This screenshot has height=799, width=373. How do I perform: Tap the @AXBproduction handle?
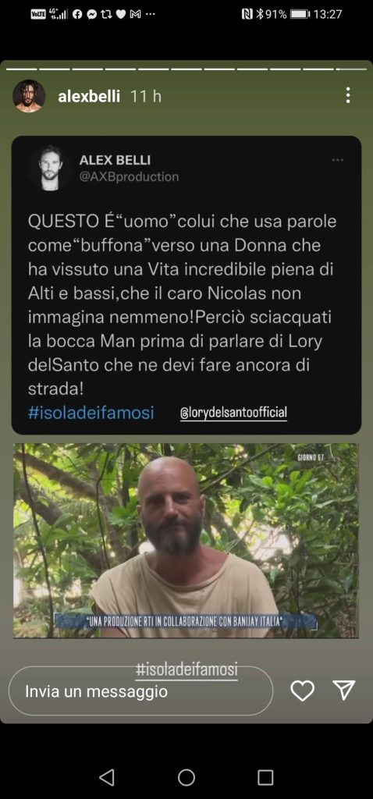click(129, 177)
